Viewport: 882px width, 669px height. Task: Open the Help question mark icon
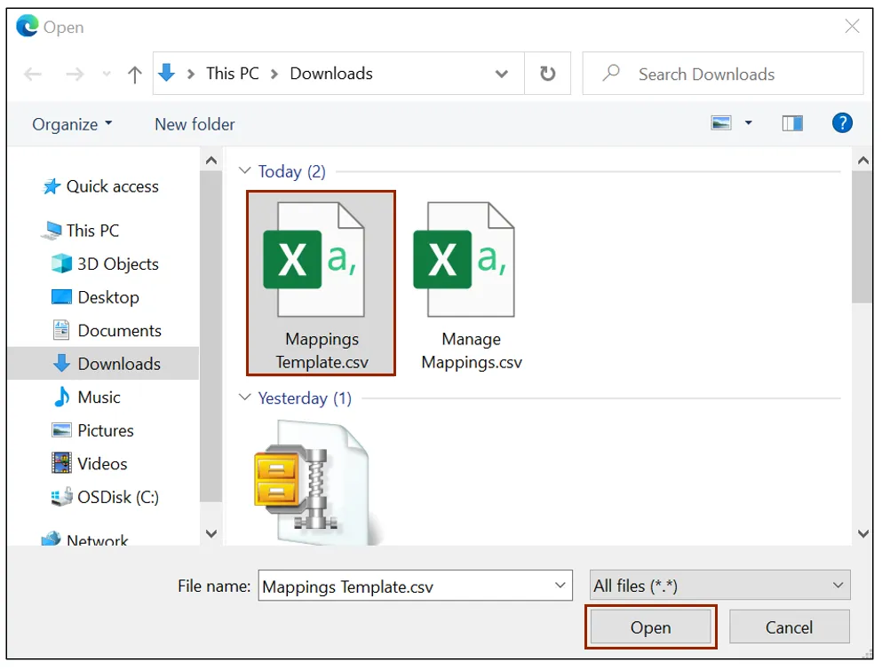click(842, 123)
